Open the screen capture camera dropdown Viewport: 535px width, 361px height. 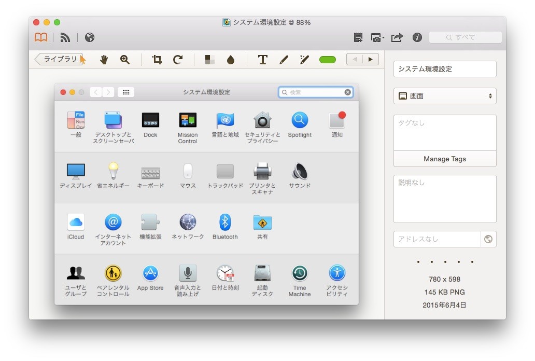click(x=377, y=37)
